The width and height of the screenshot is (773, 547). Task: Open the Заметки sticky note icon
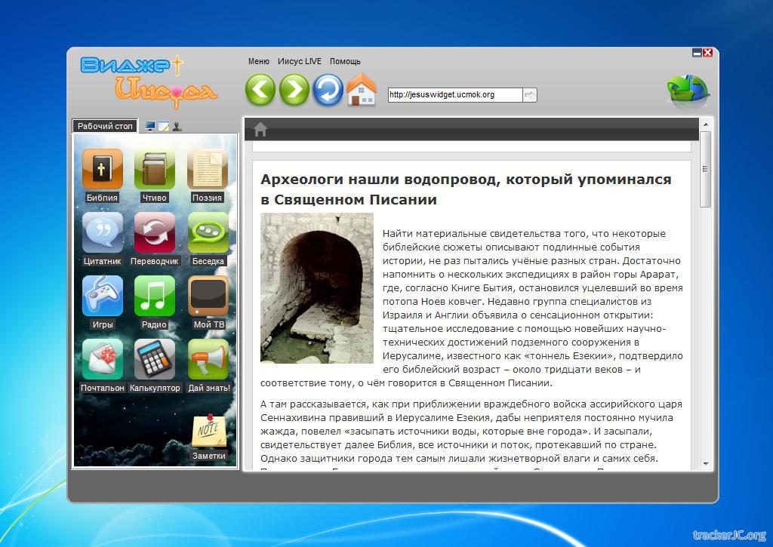pos(208,431)
